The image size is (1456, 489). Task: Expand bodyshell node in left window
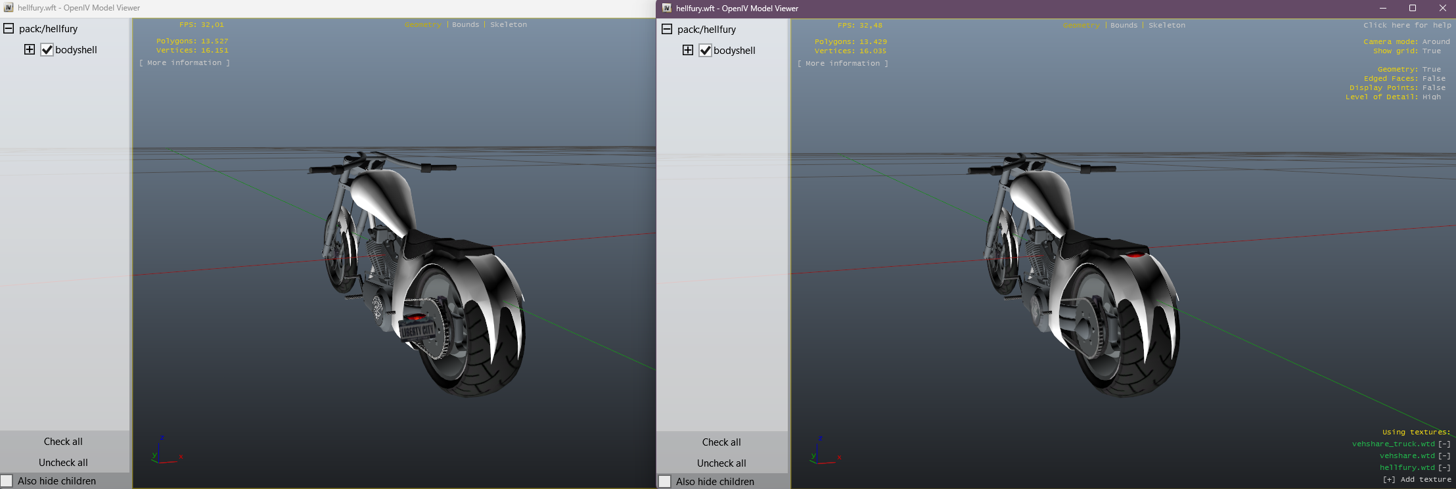(x=30, y=50)
